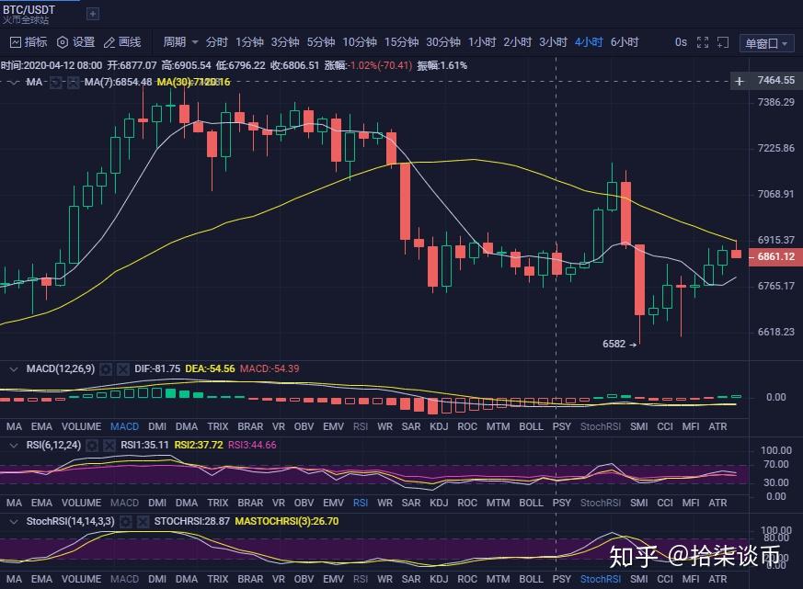Choose VOLUME in the first indicator row

[82, 426]
